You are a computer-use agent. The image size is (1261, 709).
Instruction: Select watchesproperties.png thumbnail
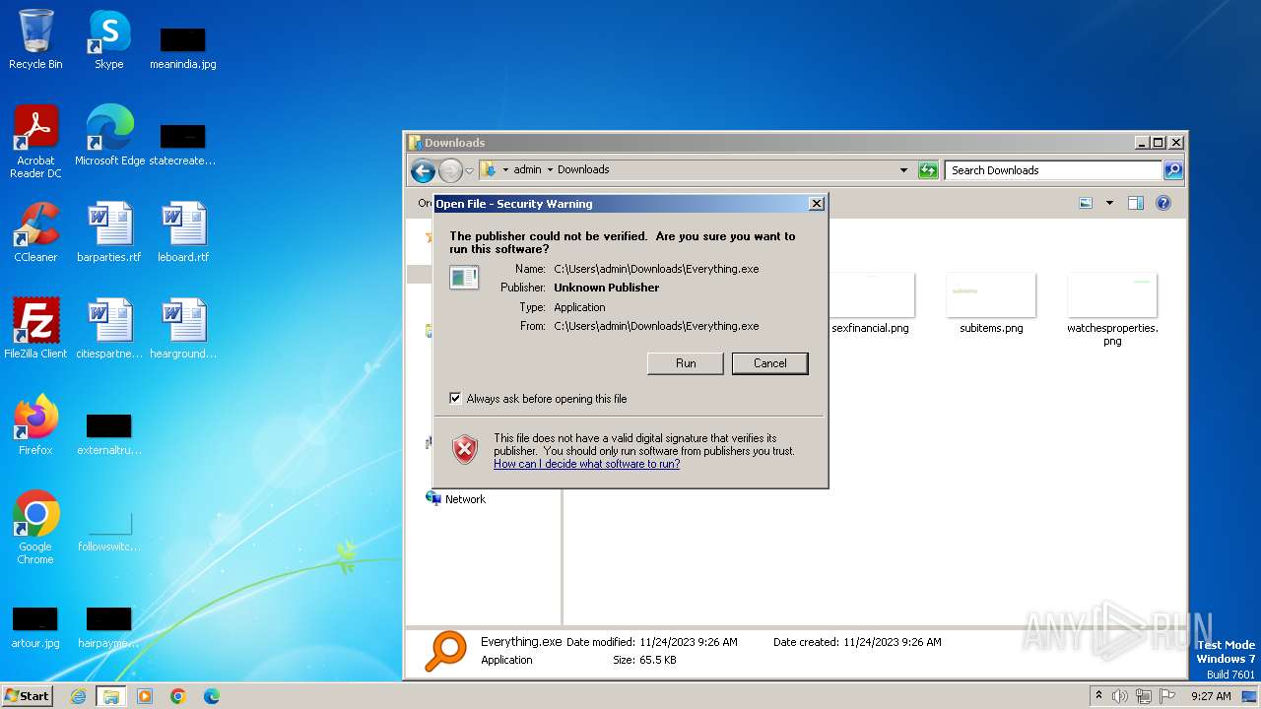click(x=1112, y=310)
